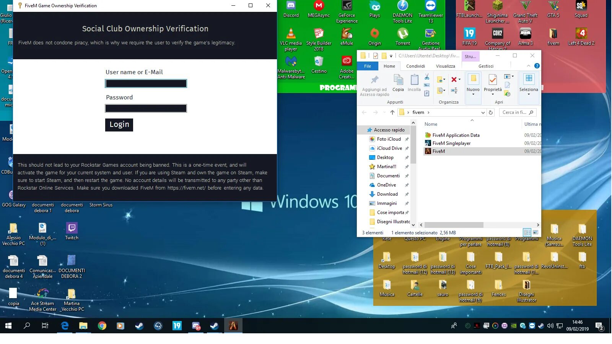Image resolution: width=612 pixels, height=344 pixels.
Task: Open the File tab in Explorer
Action: point(368,66)
